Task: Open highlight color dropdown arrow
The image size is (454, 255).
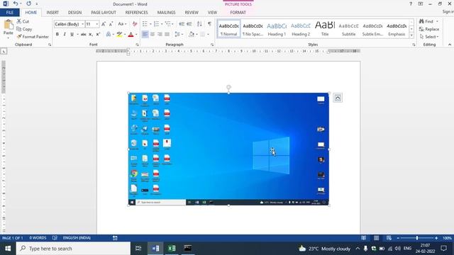Action: point(125,35)
